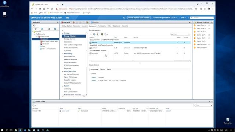
Task: Collapse the Datacenter tree node
Action: coord(35,34)
